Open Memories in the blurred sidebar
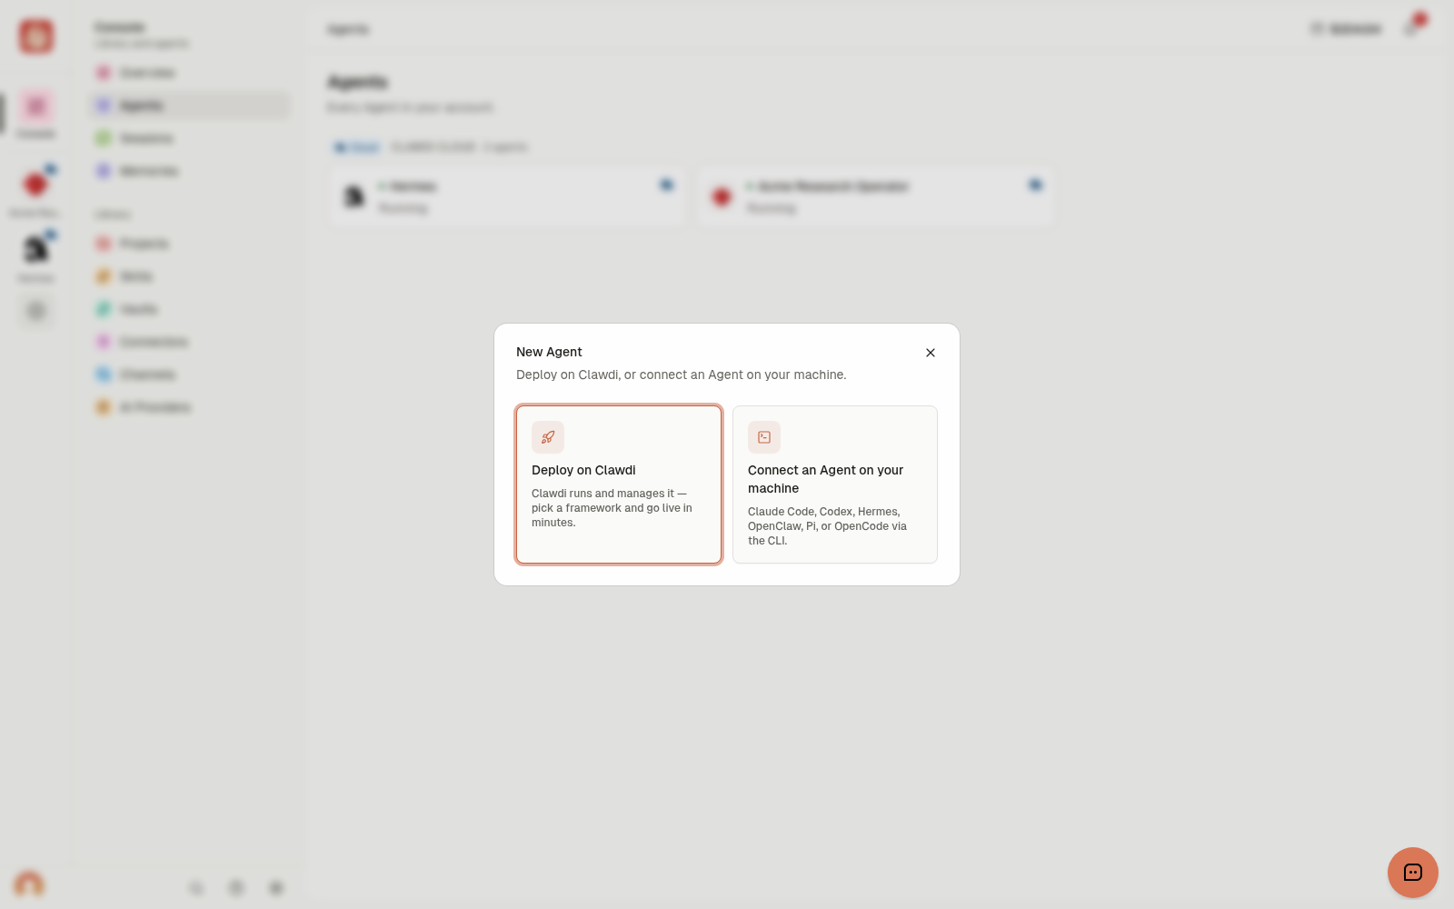This screenshot has height=909, width=1454. pyautogui.click(x=190, y=171)
